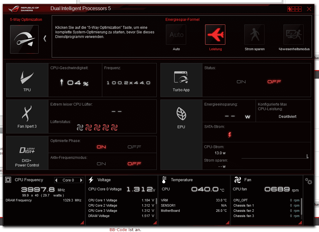Image resolution: width=319 pixels, height=232 pixels.
Task: Expand the CPU Frequency panel corner triangle
Action: click(x=82, y=223)
